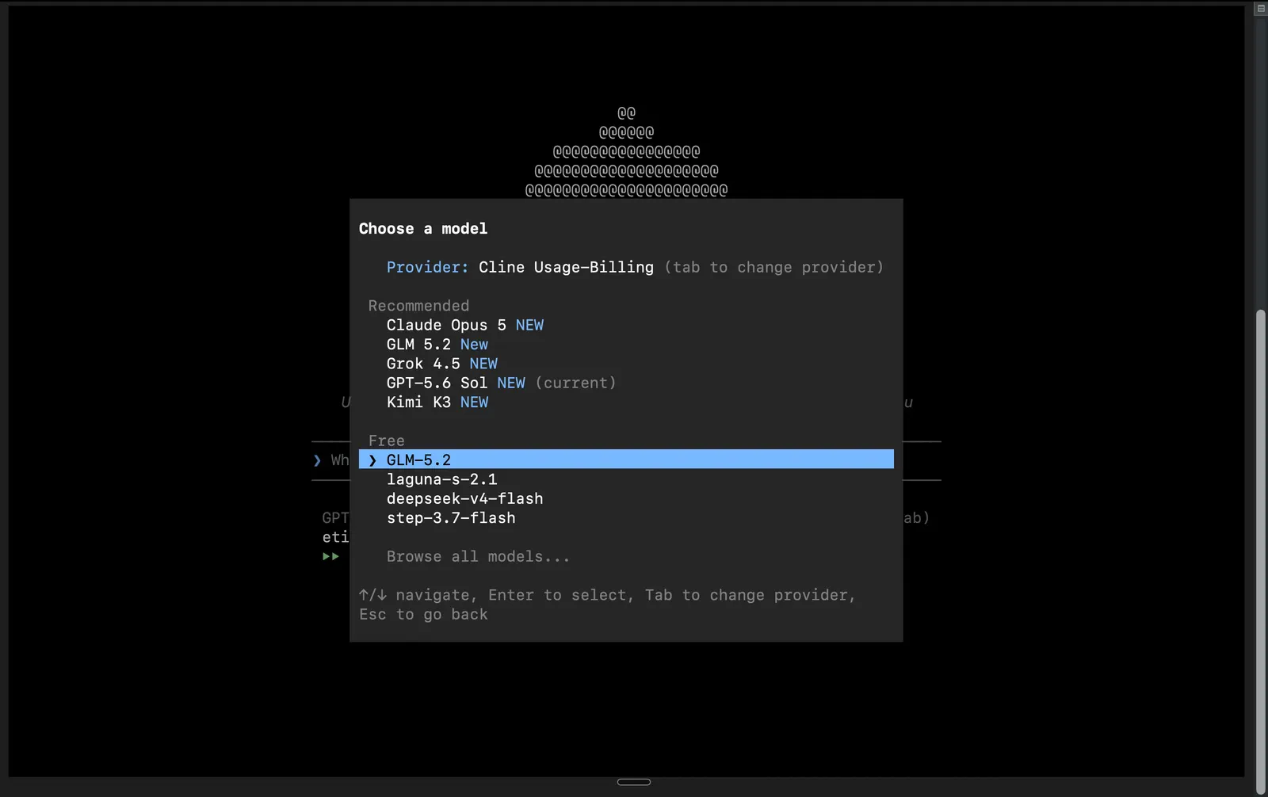The height and width of the screenshot is (797, 1268).
Task: Click the vertical scrollbar thumb
Action: pyautogui.click(x=1261, y=551)
